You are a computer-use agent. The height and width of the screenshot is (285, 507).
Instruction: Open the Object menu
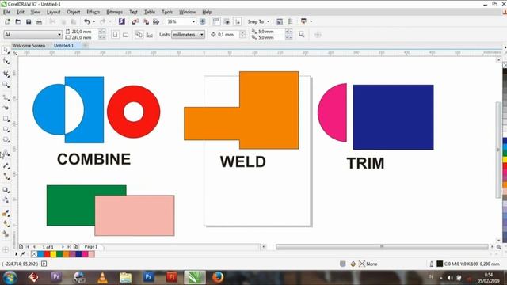pyautogui.click(x=74, y=12)
